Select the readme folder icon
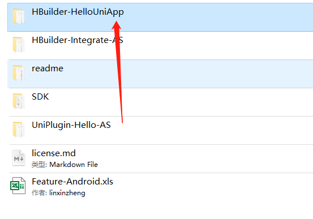Image resolution: width=313 pixels, height=219 pixels. pos(19,73)
